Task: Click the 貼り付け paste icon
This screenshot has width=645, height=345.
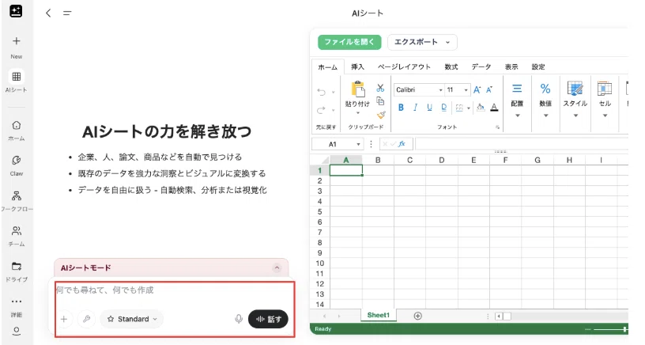Action: click(358, 89)
